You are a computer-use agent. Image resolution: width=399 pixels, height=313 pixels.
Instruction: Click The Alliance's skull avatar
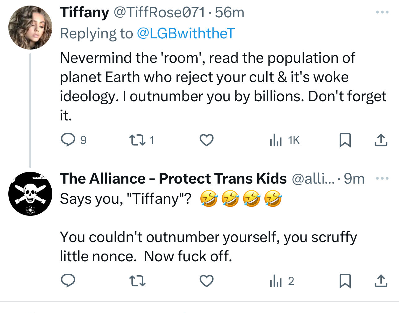tap(30, 194)
